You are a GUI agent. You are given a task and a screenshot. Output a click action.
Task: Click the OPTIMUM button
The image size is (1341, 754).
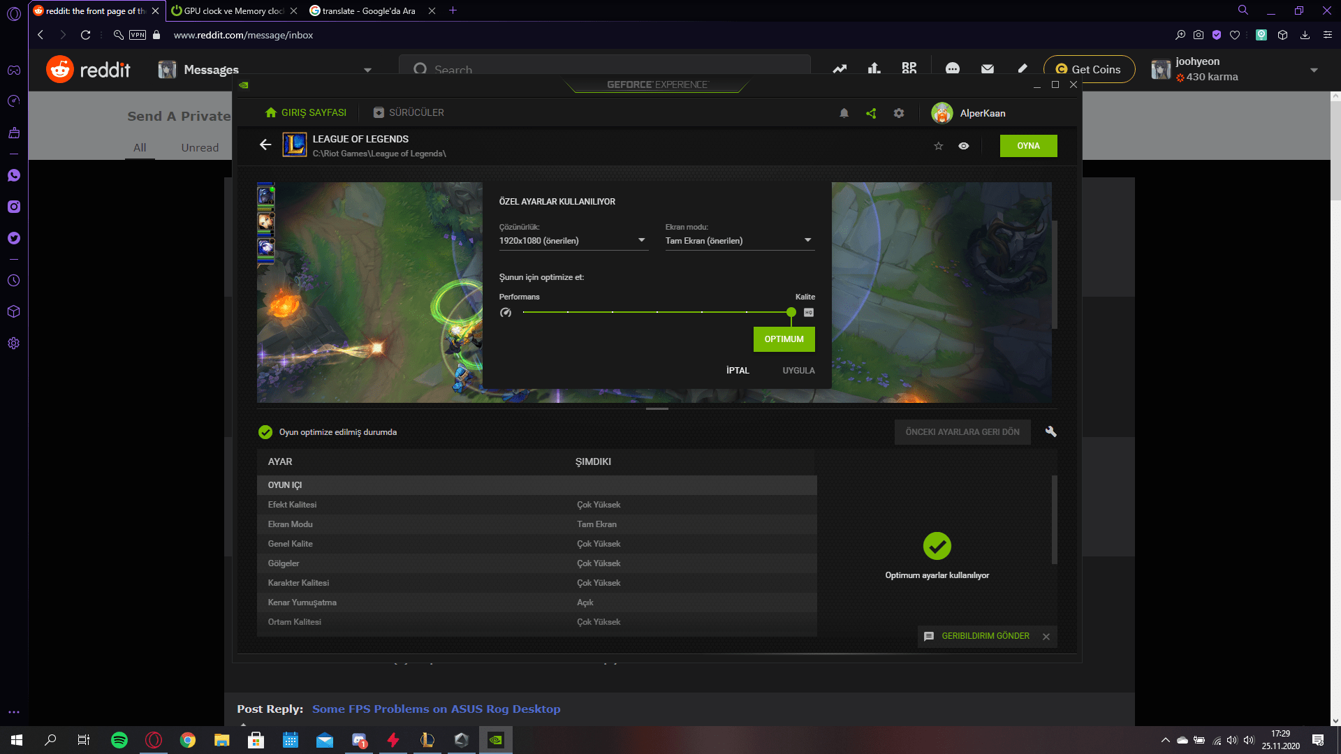784,339
